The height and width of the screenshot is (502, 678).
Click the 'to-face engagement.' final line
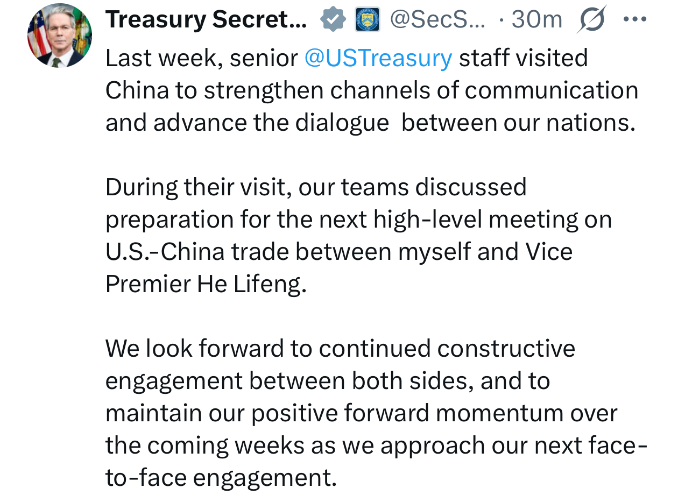[221, 478]
